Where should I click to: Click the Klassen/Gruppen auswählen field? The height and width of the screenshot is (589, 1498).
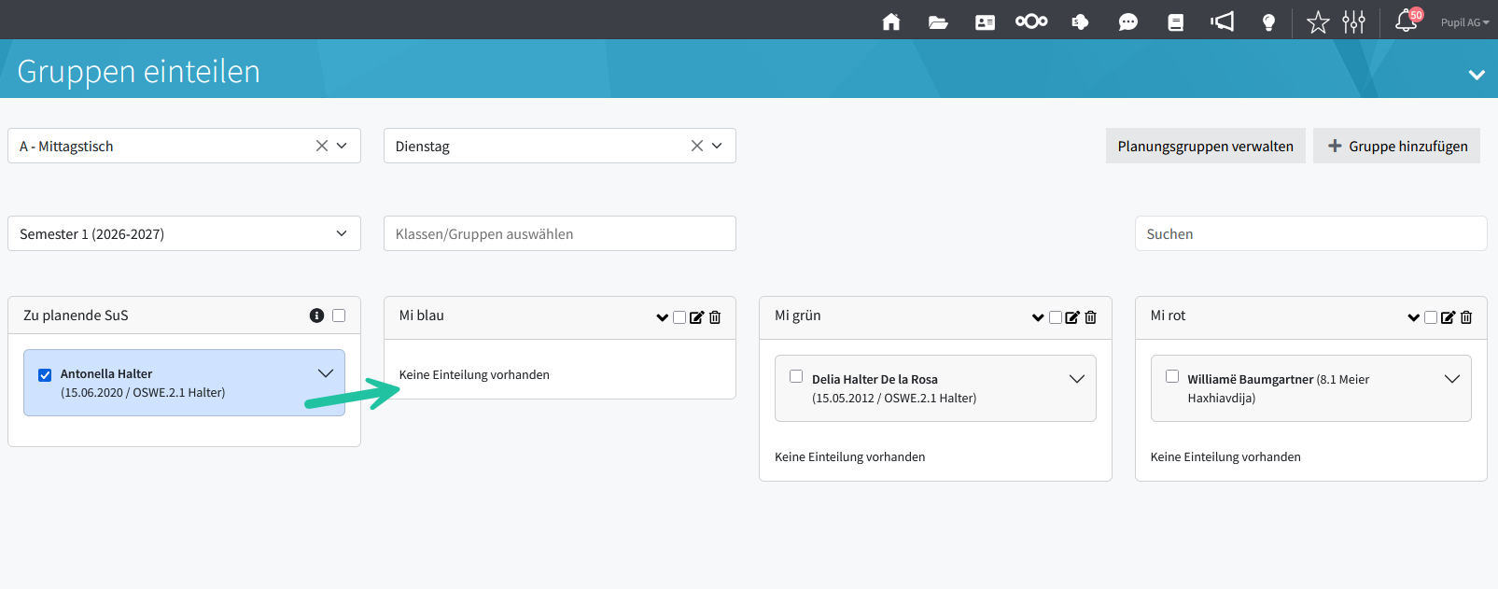pyautogui.click(x=559, y=233)
